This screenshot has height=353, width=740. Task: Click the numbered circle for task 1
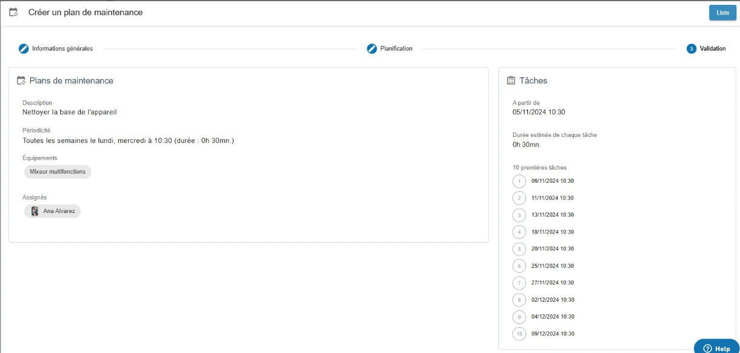click(519, 181)
